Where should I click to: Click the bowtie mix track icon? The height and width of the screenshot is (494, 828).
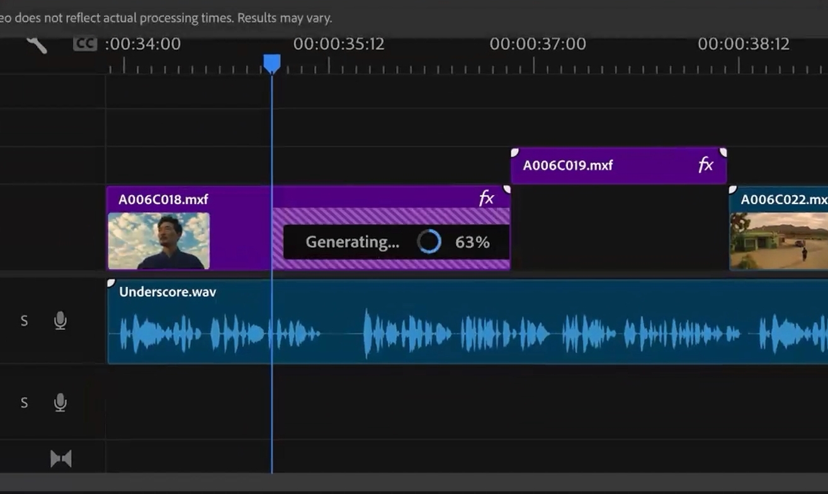coord(61,459)
